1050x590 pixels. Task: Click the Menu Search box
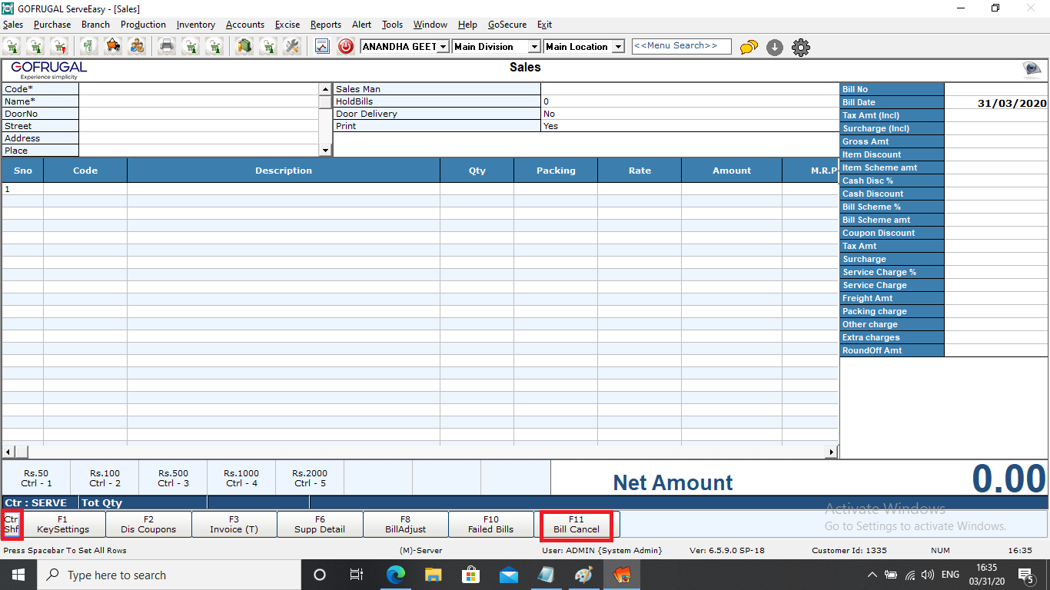[x=681, y=47]
